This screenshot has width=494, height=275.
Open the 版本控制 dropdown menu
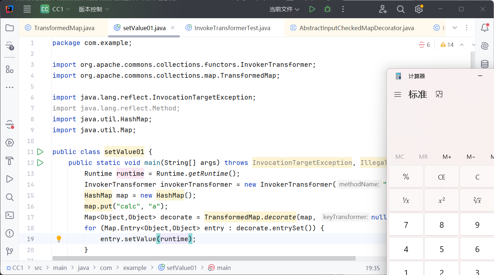(x=93, y=9)
